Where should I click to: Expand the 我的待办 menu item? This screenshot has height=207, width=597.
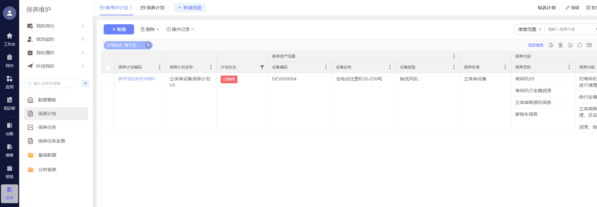[x=56, y=26]
